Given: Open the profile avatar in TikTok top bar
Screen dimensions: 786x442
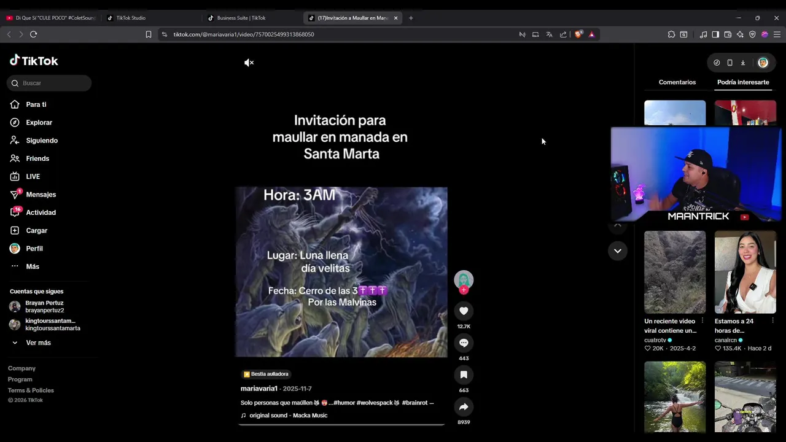Looking at the screenshot, I should pos(763,63).
